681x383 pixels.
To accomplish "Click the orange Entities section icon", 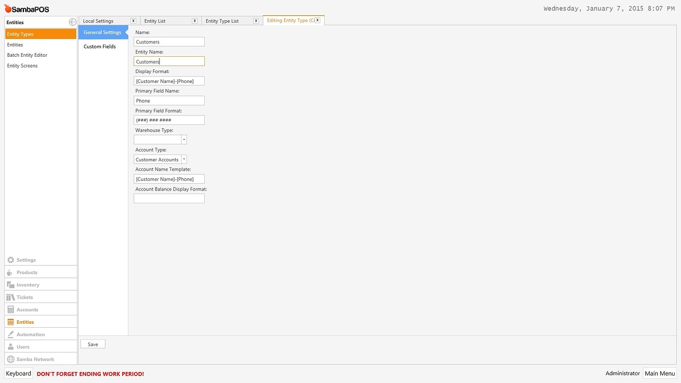I will pos(11,321).
